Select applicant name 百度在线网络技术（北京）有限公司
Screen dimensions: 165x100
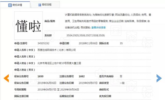point(57,50)
